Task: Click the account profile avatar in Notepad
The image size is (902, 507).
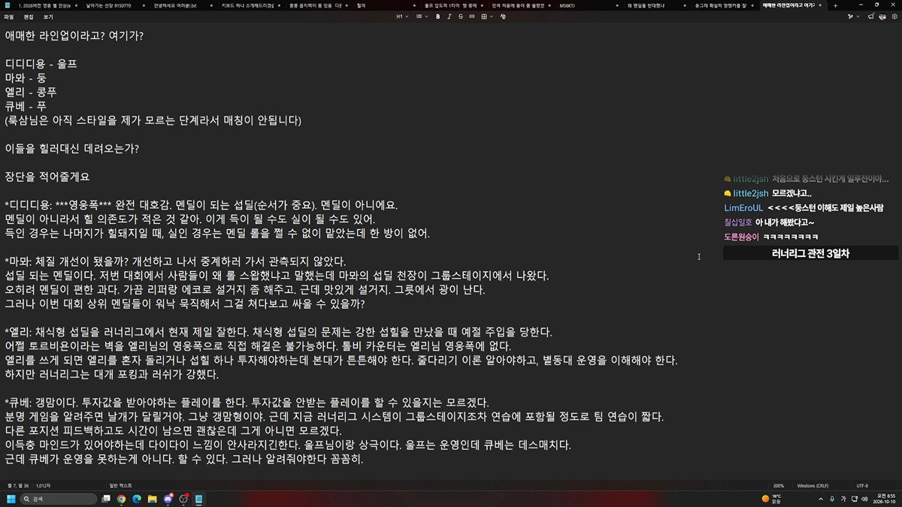Action: [x=883, y=16]
